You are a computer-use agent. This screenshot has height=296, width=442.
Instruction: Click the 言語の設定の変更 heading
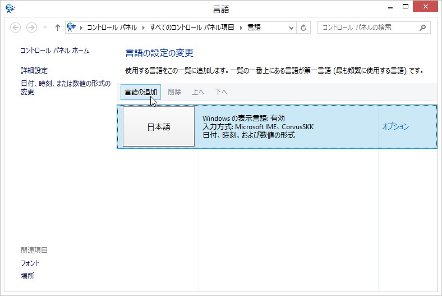click(159, 53)
